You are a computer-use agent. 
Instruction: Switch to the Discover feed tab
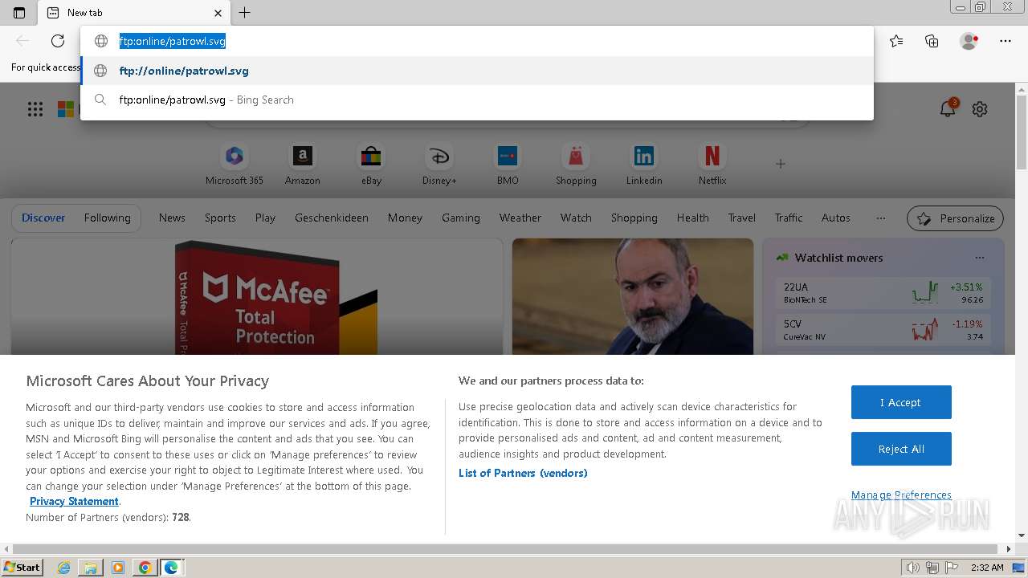43,218
